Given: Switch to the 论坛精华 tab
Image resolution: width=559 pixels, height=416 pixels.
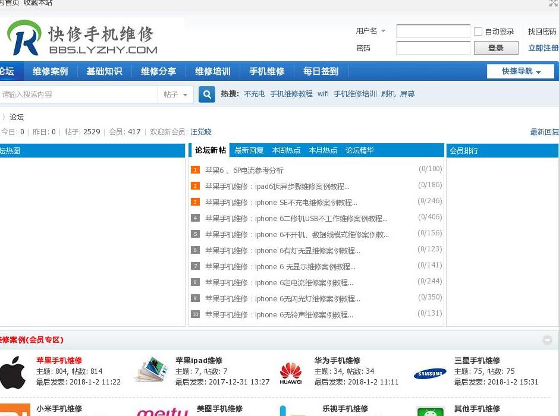Looking at the screenshot, I should pyautogui.click(x=359, y=150).
